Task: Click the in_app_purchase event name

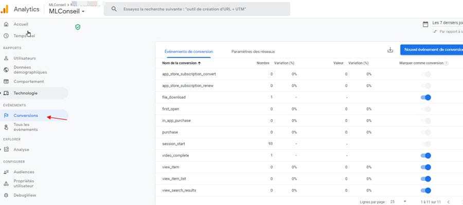Action: point(176,121)
